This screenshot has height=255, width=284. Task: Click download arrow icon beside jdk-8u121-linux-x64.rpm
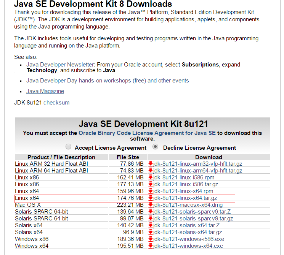click(x=150, y=191)
